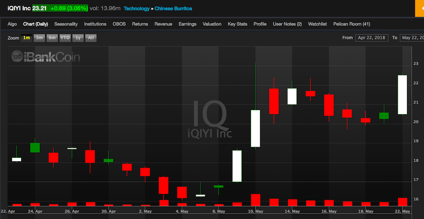Viewport: 424px width, 219px height.
Task: Show the Earnings tab
Action: [187, 24]
